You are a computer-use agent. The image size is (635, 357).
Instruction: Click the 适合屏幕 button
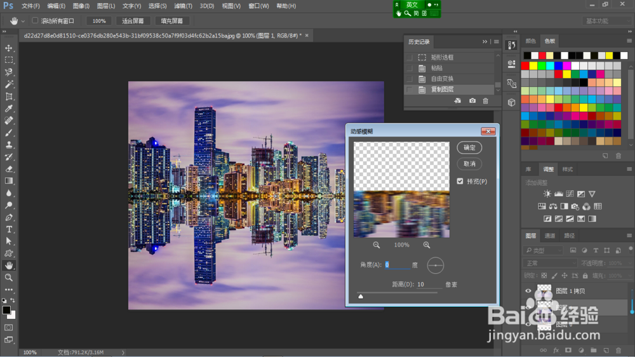(x=133, y=21)
